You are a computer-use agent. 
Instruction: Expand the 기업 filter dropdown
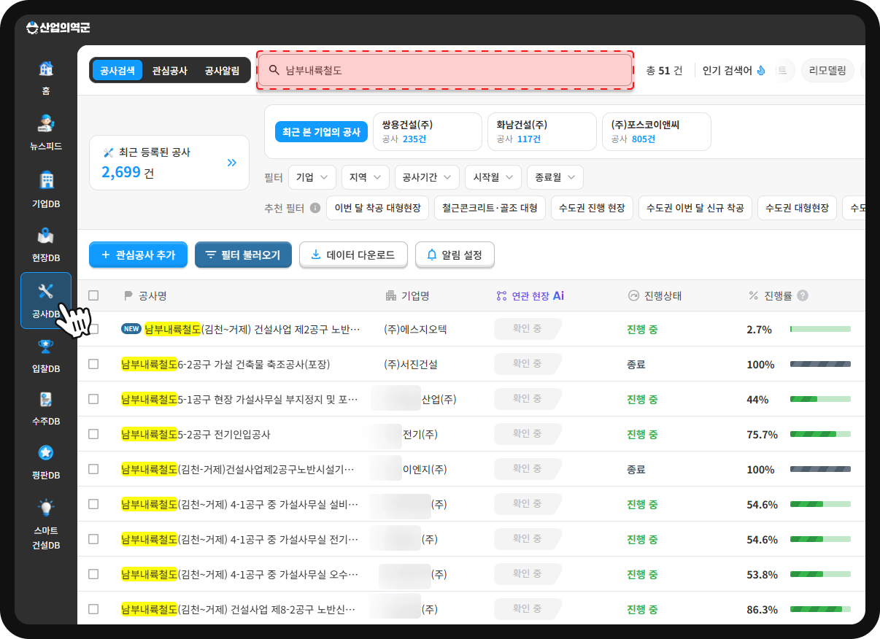[312, 177]
